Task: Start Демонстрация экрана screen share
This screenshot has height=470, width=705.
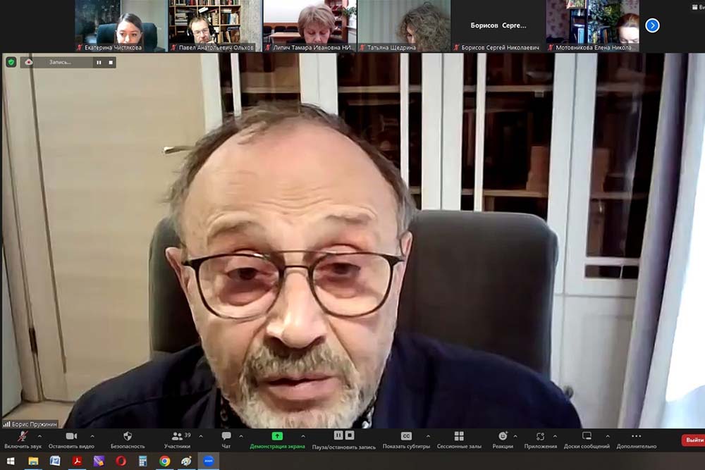Action: (x=277, y=437)
